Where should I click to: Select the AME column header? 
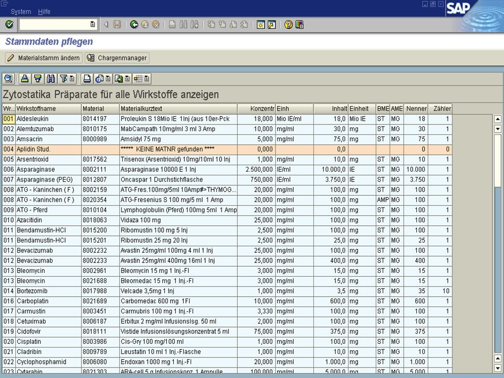point(397,109)
